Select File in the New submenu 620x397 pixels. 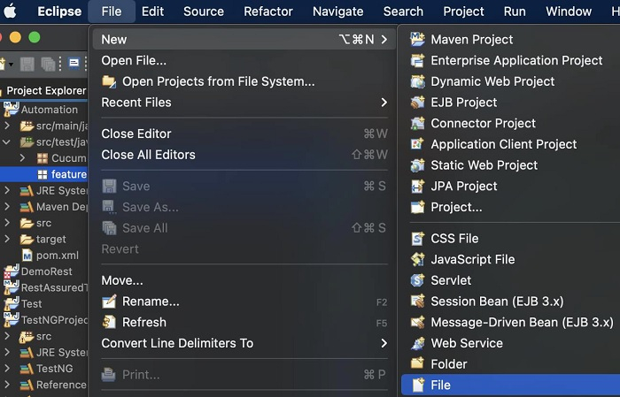pos(440,385)
